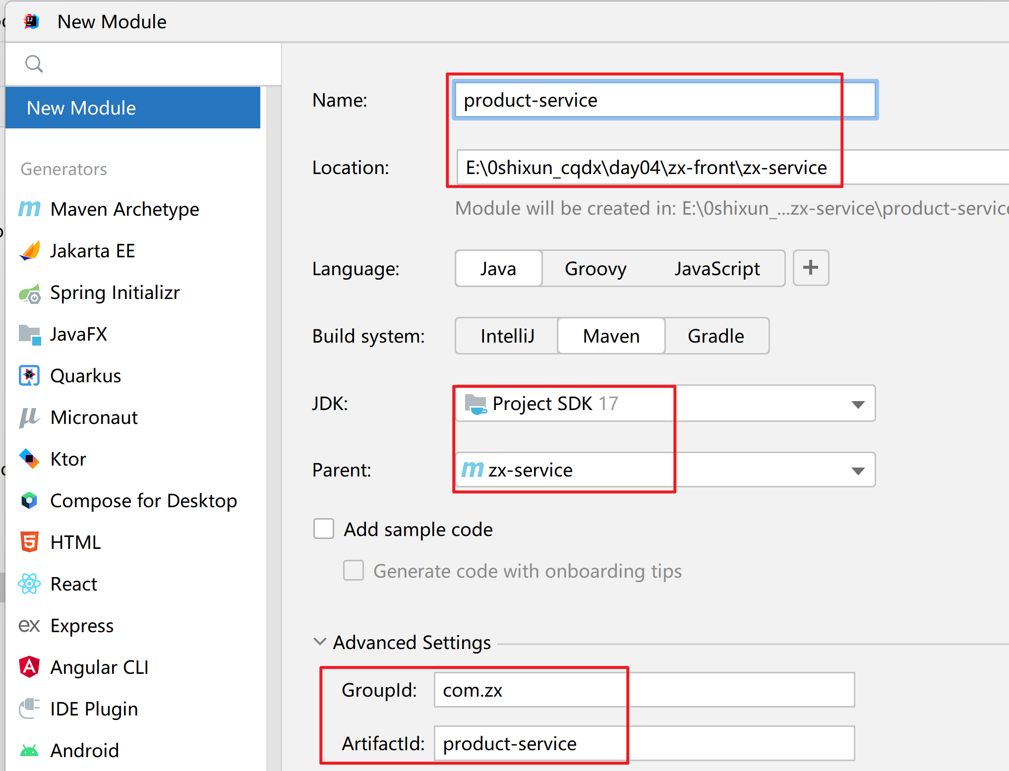The width and height of the screenshot is (1009, 771).
Task: Click the 'Language:' label
Action: [x=356, y=269]
